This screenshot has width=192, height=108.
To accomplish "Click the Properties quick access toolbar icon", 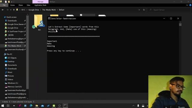I will [6, 2].
